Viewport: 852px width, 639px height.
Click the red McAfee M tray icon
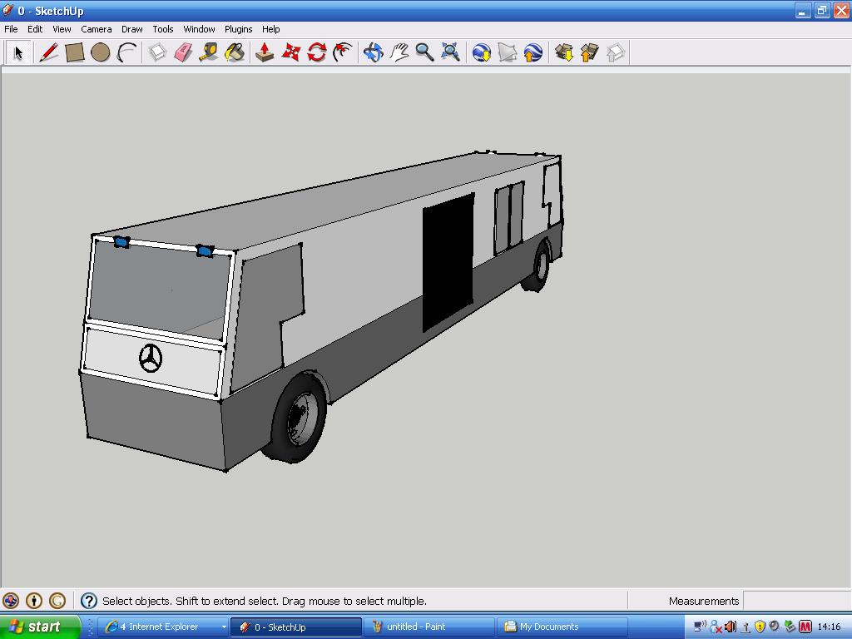tap(805, 627)
